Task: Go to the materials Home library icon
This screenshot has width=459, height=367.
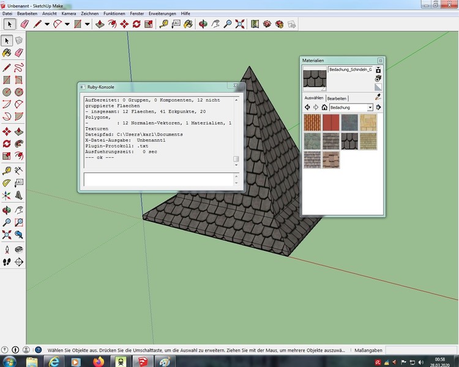Action: tap(325, 108)
